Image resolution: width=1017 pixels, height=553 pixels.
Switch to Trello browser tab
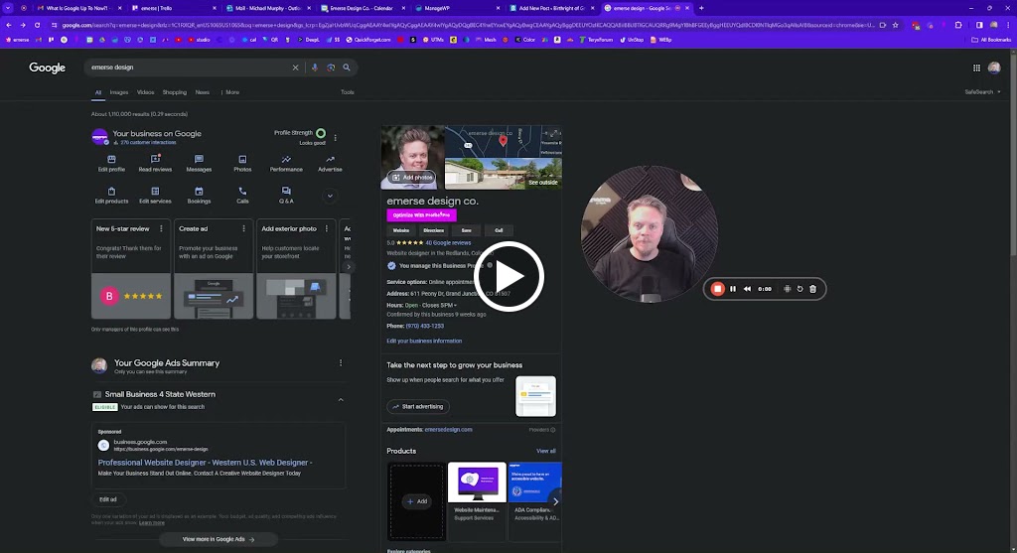point(172,8)
